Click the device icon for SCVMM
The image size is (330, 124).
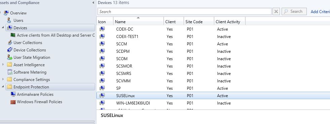[102, 81]
